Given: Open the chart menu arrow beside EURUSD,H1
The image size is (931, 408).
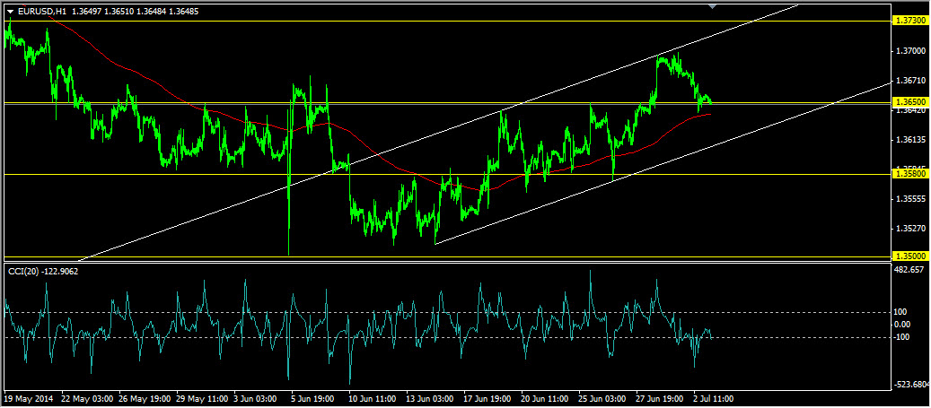Looking at the screenshot, I should 10,10.
